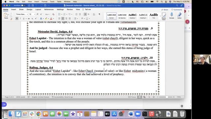Switch to the Draw tab
Viewport: 211px width, 119px height.
click(21, 10)
